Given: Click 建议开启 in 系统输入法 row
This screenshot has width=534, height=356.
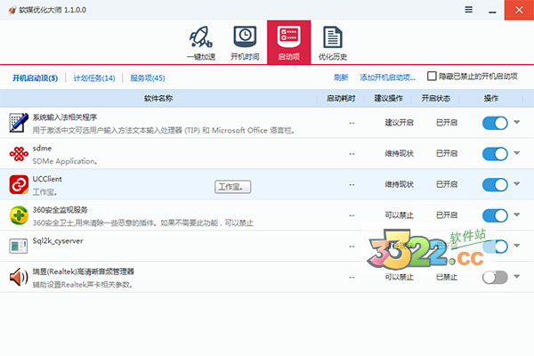Looking at the screenshot, I should tap(399, 123).
